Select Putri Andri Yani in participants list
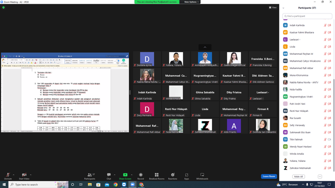 click(x=307, y=104)
